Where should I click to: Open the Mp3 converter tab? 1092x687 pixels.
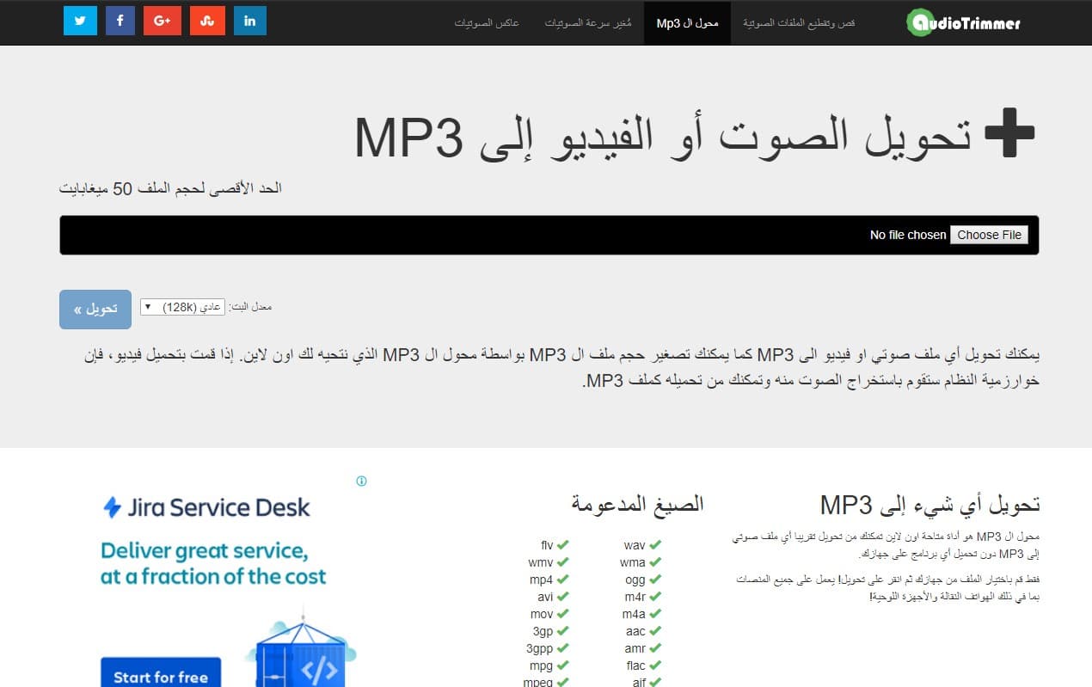687,22
